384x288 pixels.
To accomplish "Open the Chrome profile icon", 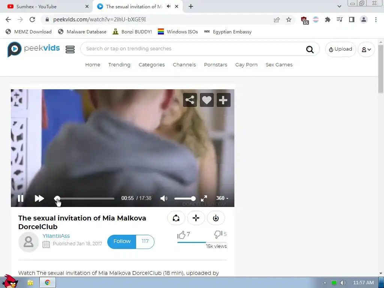I will (x=364, y=19).
